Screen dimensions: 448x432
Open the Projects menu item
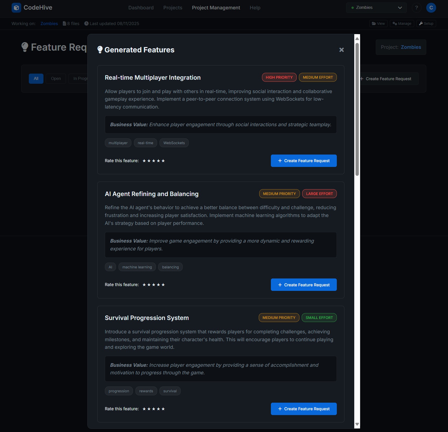point(173,8)
